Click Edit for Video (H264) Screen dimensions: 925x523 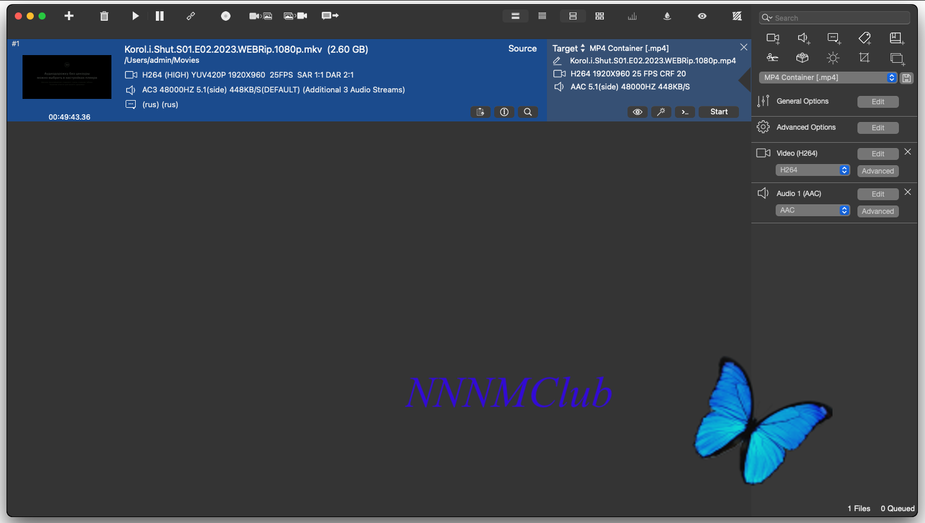click(878, 154)
